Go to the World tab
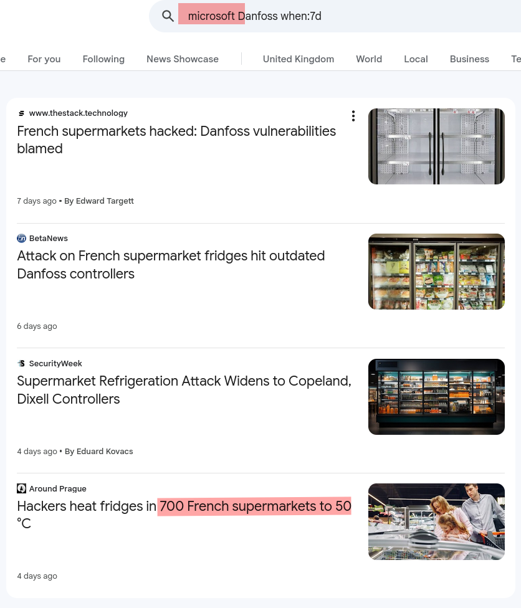The image size is (521, 608). [x=369, y=59]
